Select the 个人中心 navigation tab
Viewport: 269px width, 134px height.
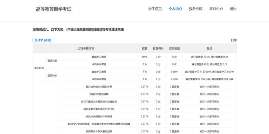pyautogui.click(x=175, y=9)
